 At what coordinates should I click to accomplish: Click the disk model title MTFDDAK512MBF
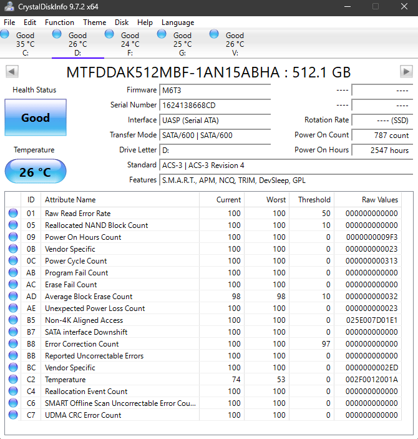pos(208,72)
